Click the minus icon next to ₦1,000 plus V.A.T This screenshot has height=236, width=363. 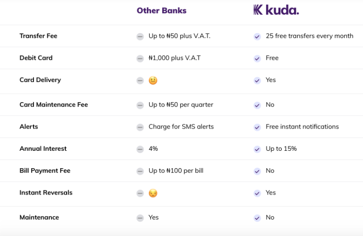(140, 58)
